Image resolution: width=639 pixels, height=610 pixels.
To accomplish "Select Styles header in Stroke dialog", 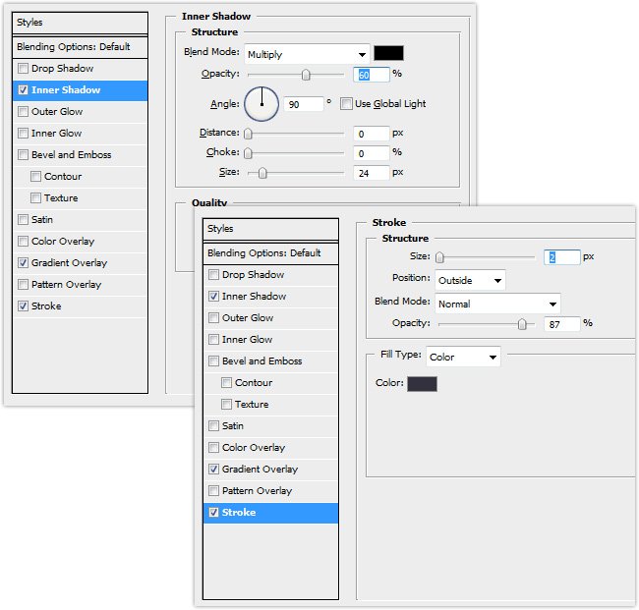I will (x=270, y=229).
